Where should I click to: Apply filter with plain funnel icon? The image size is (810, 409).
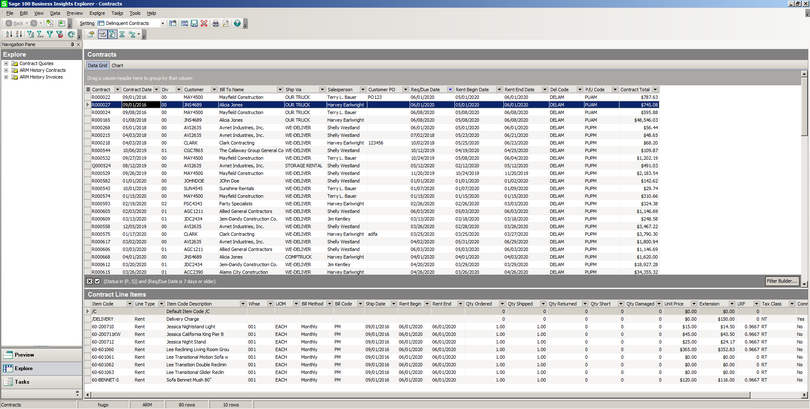pos(50,34)
